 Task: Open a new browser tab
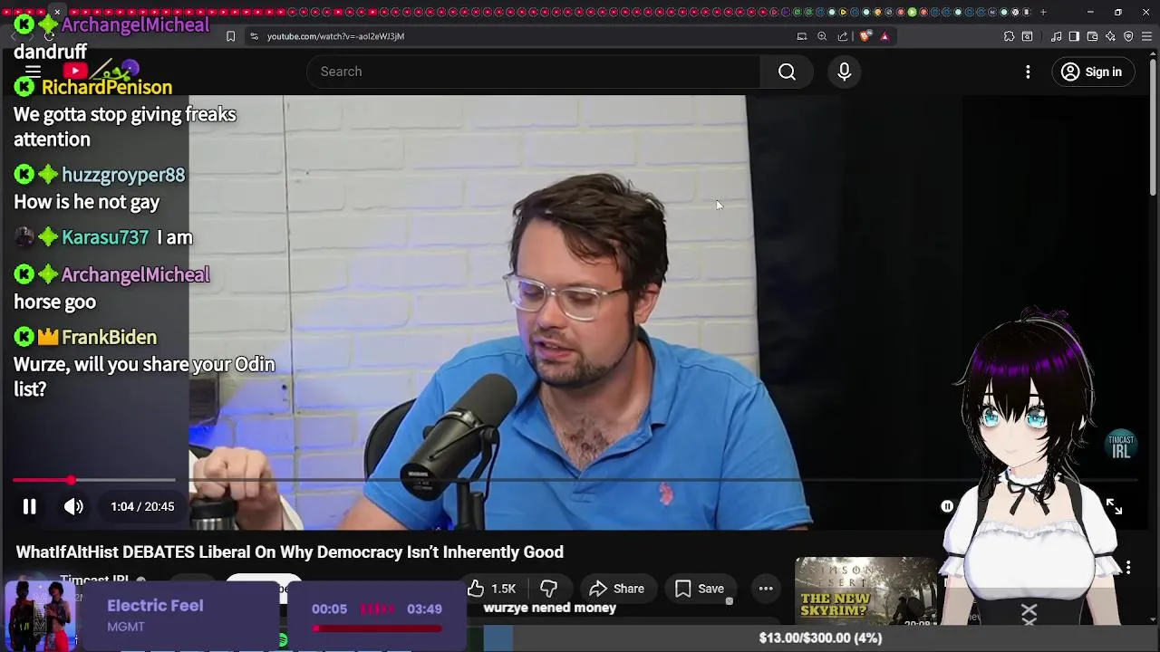pyautogui.click(x=1043, y=12)
